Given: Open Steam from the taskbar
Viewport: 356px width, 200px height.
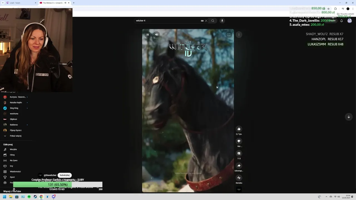Looking at the screenshot, I should (x=35, y=197).
